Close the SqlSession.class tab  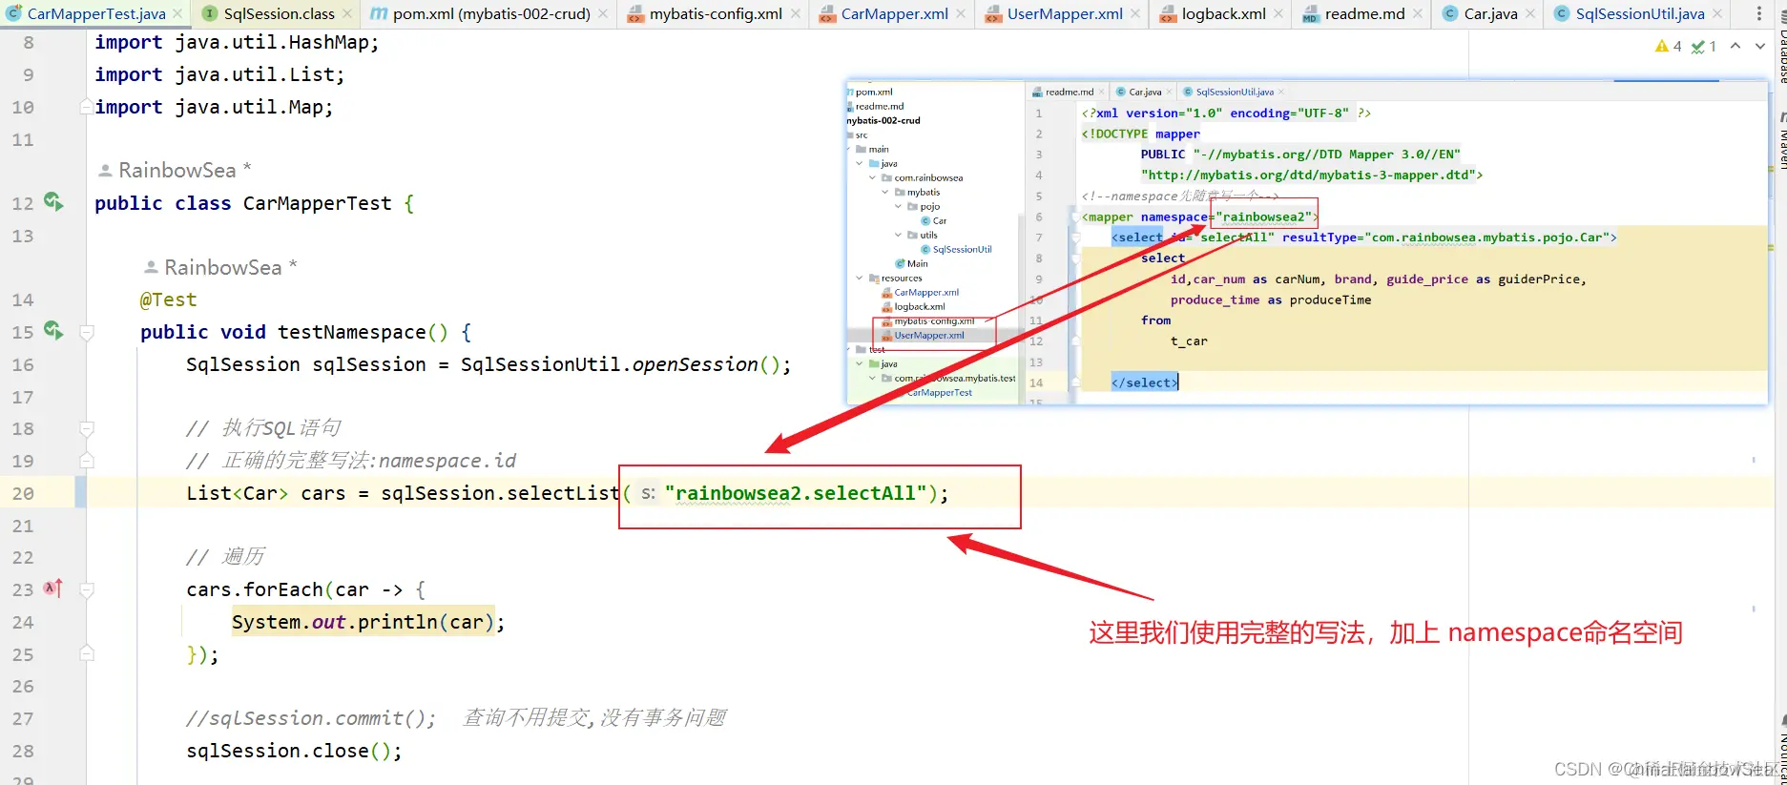347,13
